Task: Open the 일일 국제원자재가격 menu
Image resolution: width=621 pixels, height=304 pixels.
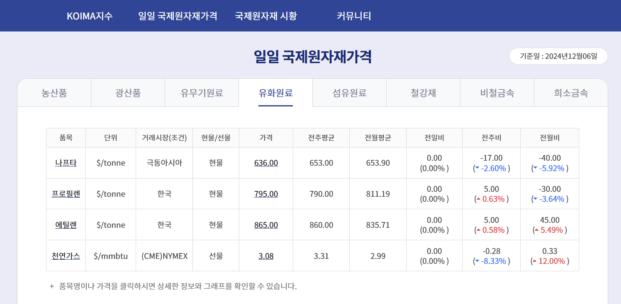Action: (178, 16)
